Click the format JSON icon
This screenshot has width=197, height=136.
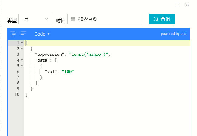click(x=13, y=34)
